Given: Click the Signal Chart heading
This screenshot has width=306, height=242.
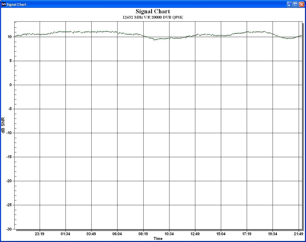Looking at the screenshot, I should coord(153,11).
